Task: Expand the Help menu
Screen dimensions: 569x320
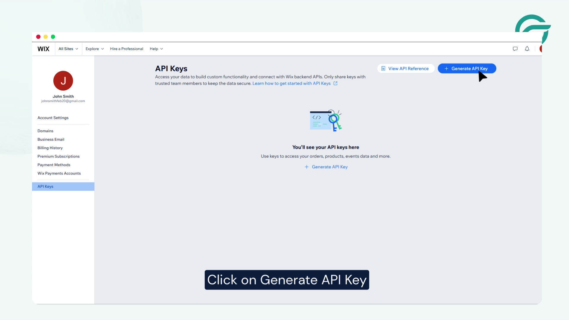Action: point(156,49)
